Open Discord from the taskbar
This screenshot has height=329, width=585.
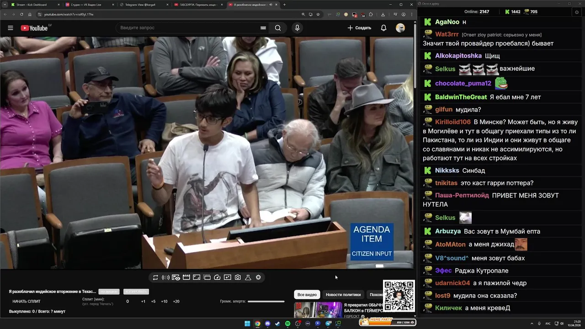(x=267, y=324)
